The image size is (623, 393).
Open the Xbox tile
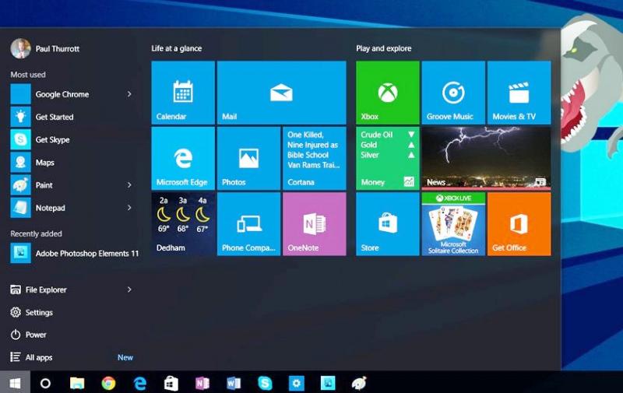tap(388, 93)
